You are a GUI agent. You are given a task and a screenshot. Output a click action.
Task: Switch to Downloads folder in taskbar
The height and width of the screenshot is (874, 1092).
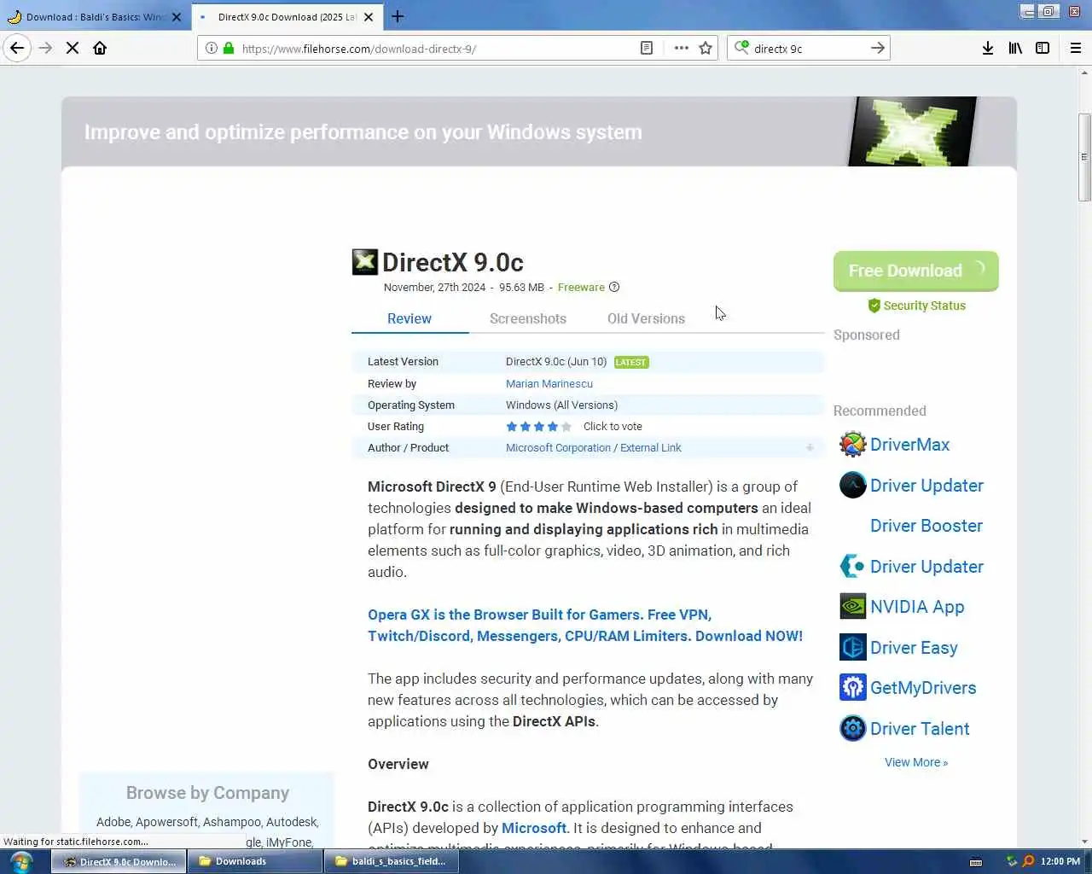click(x=253, y=861)
